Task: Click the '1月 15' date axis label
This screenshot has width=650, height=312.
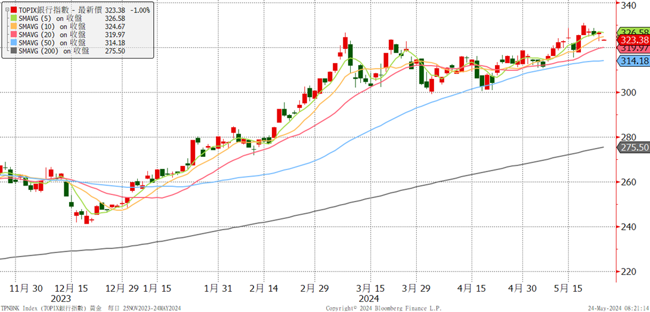Action: click(157, 289)
